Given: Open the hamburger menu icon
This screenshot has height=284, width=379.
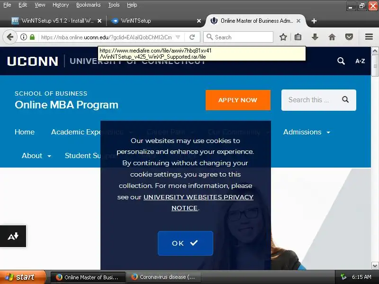Looking at the screenshot, I should click(x=369, y=37).
